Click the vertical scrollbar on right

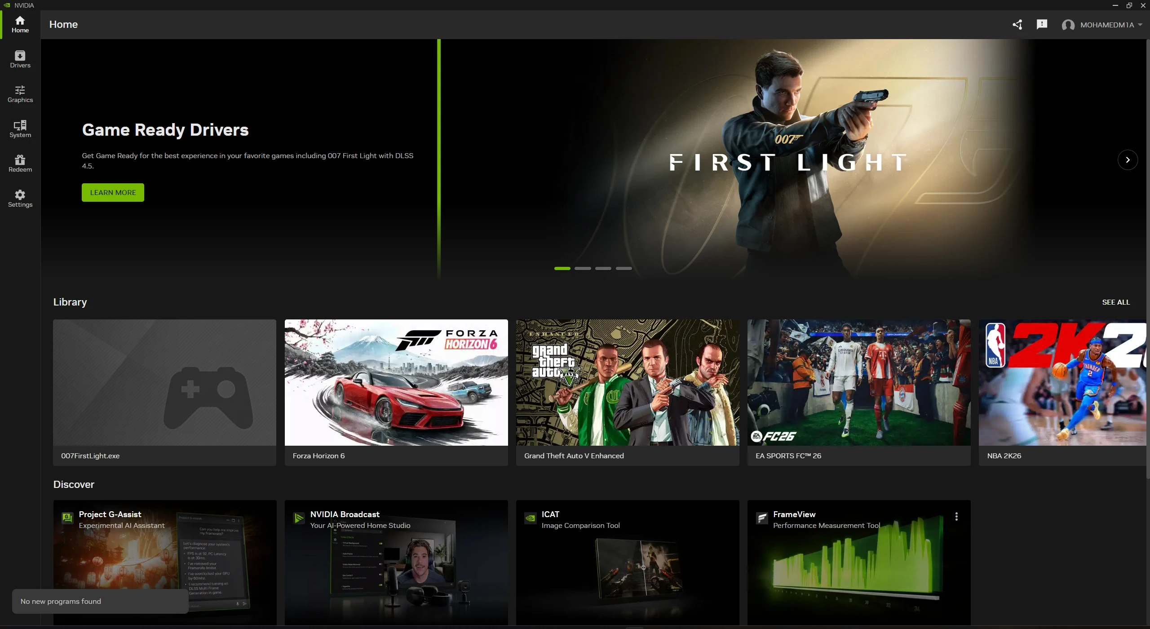point(1148,258)
